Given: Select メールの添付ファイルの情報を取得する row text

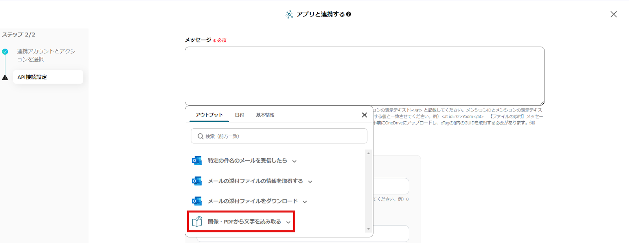Looking at the screenshot, I should [255, 181].
